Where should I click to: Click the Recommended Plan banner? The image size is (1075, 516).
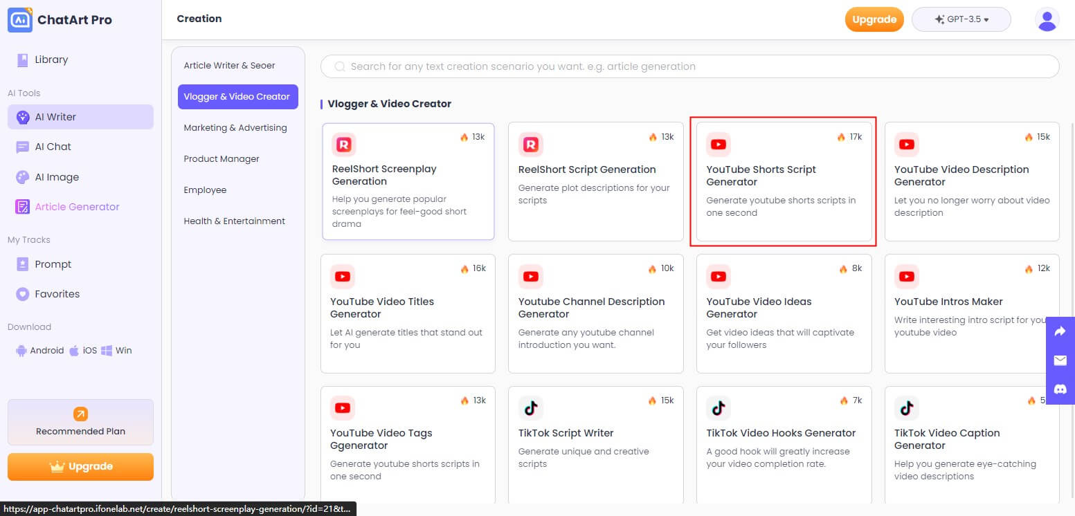(x=80, y=422)
